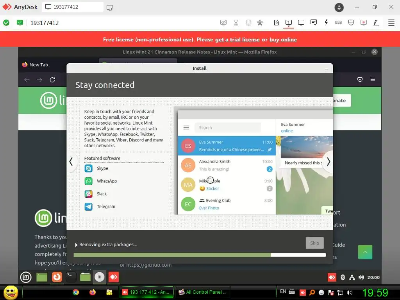The height and width of the screenshot is (300, 400).
Task: Click the Mint panel bluetooth tray icon
Action: (x=343, y=277)
